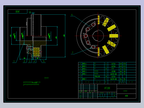The width and height of the screenshot is (144, 108).
Task: Click the Q235A material in the JK80-5 row
Action: coord(113,66)
